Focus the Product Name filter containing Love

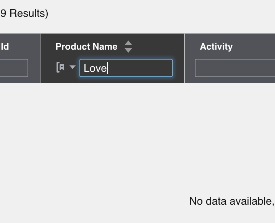click(x=126, y=68)
